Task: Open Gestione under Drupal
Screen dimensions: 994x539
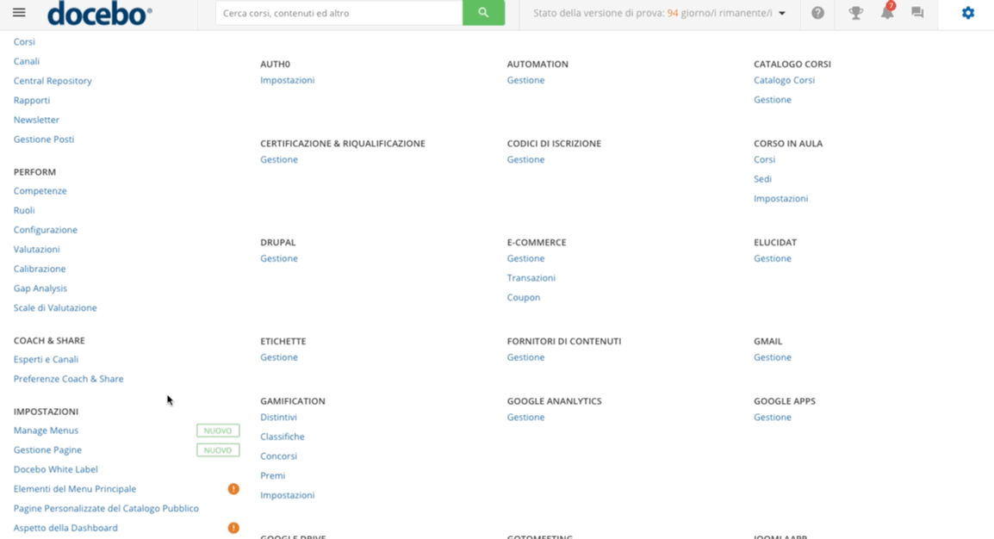Action: (x=279, y=258)
